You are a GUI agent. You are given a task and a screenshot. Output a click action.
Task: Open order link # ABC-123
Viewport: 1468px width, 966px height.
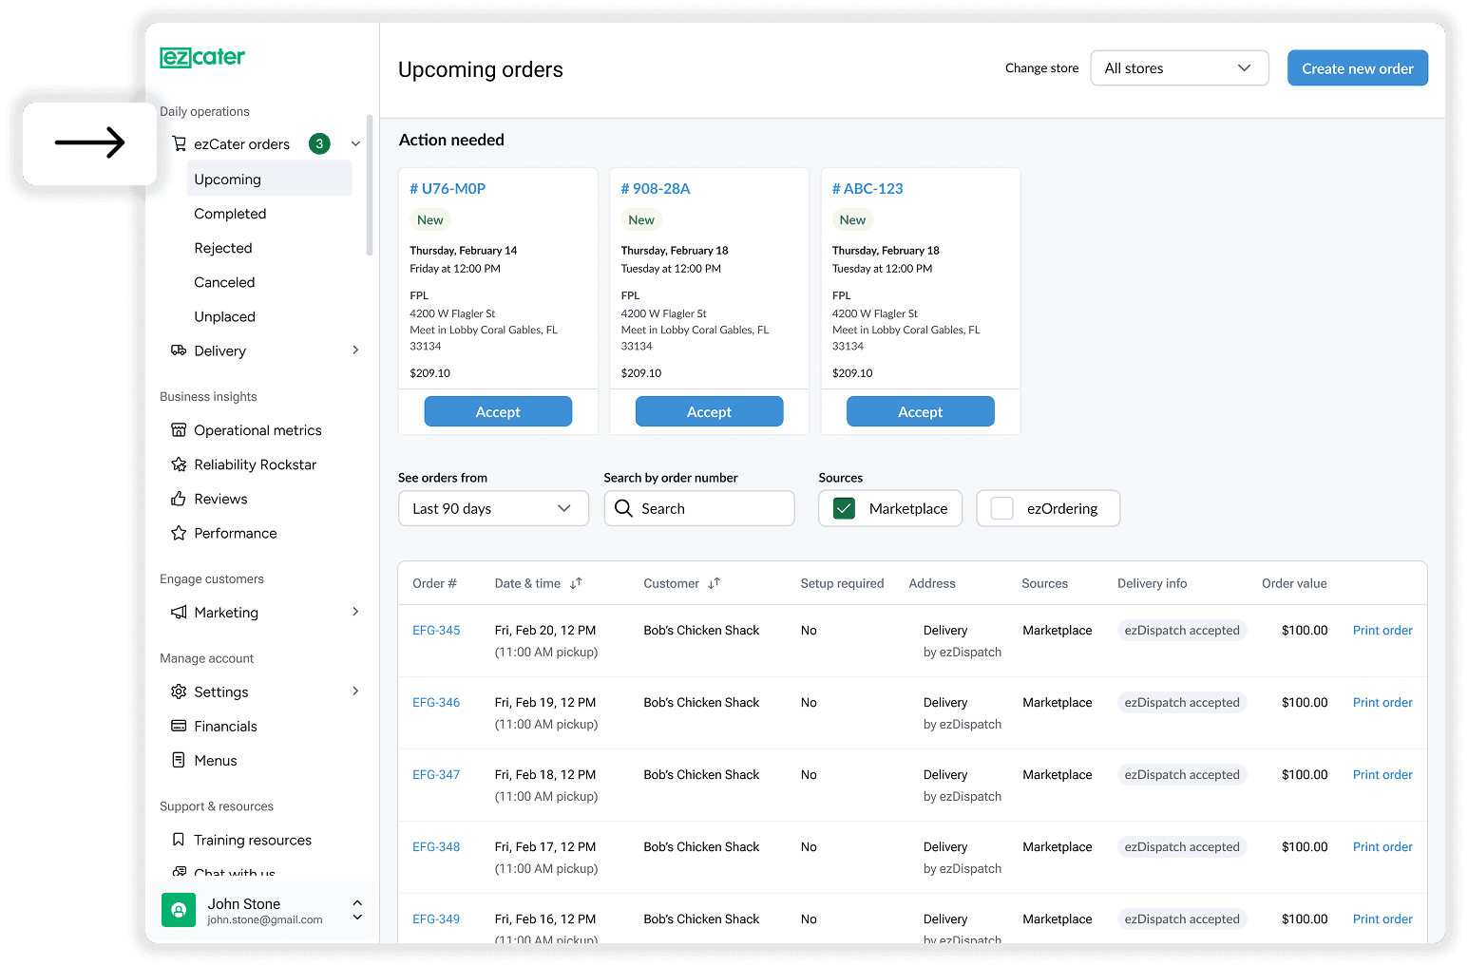pos(867,188)
